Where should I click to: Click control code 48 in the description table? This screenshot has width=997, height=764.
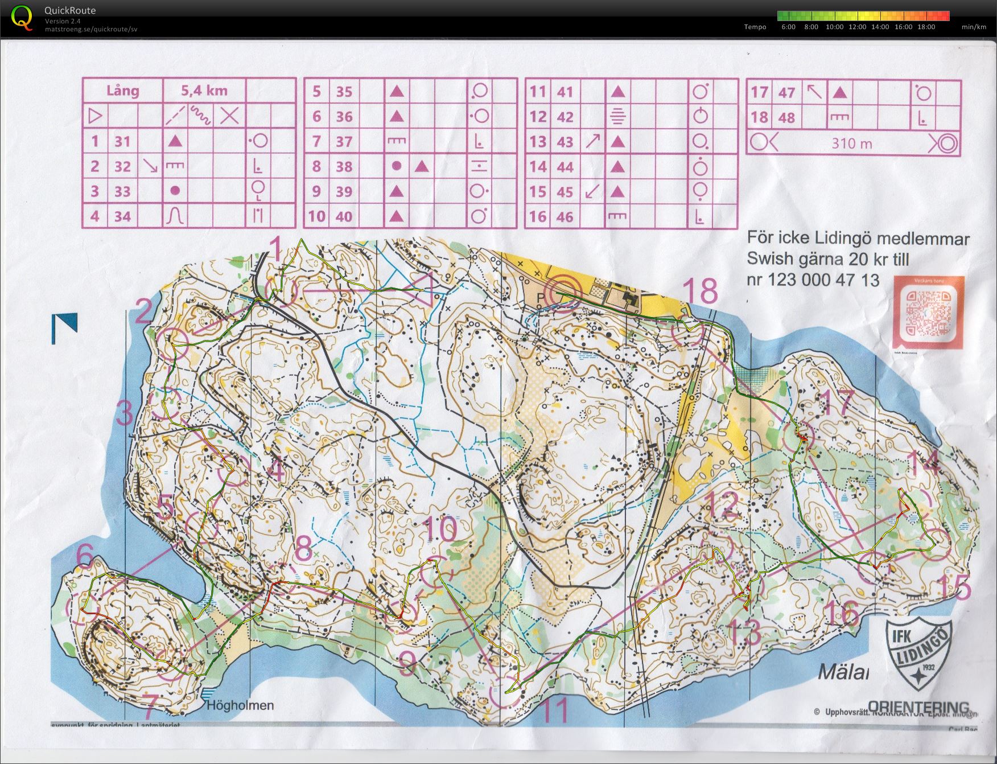point(787,117)
